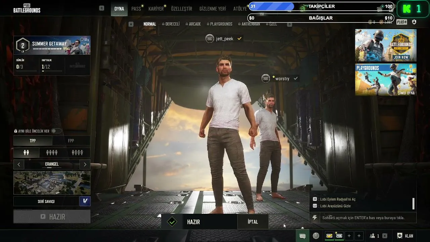
Task: Click the lock icon beside Aynı Dile Öncelik Ver
Action: (15, 131)
